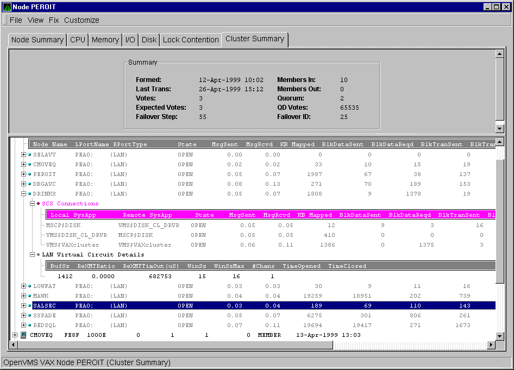This screenshot has height=370, width=514.
Task: Click the status dot next to MAWK
Action: pos(30,296)
